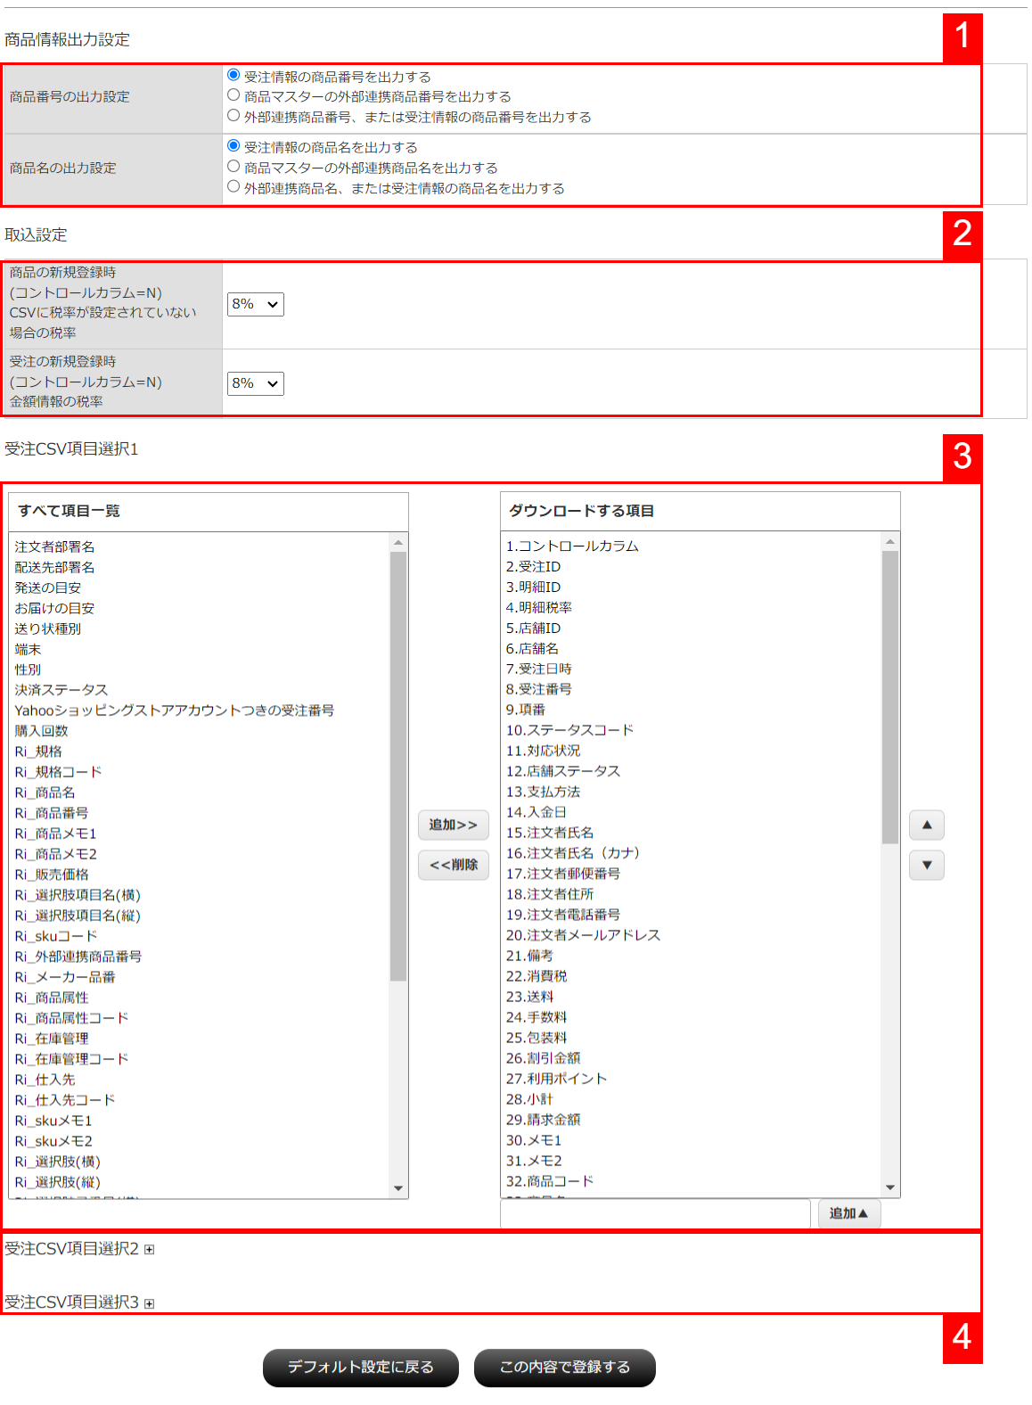Open 受注の新規登録時 tax rate dropdown
Image resolution: width=1032 pixels, height=1405 pixels.
[x=255, y=383]
